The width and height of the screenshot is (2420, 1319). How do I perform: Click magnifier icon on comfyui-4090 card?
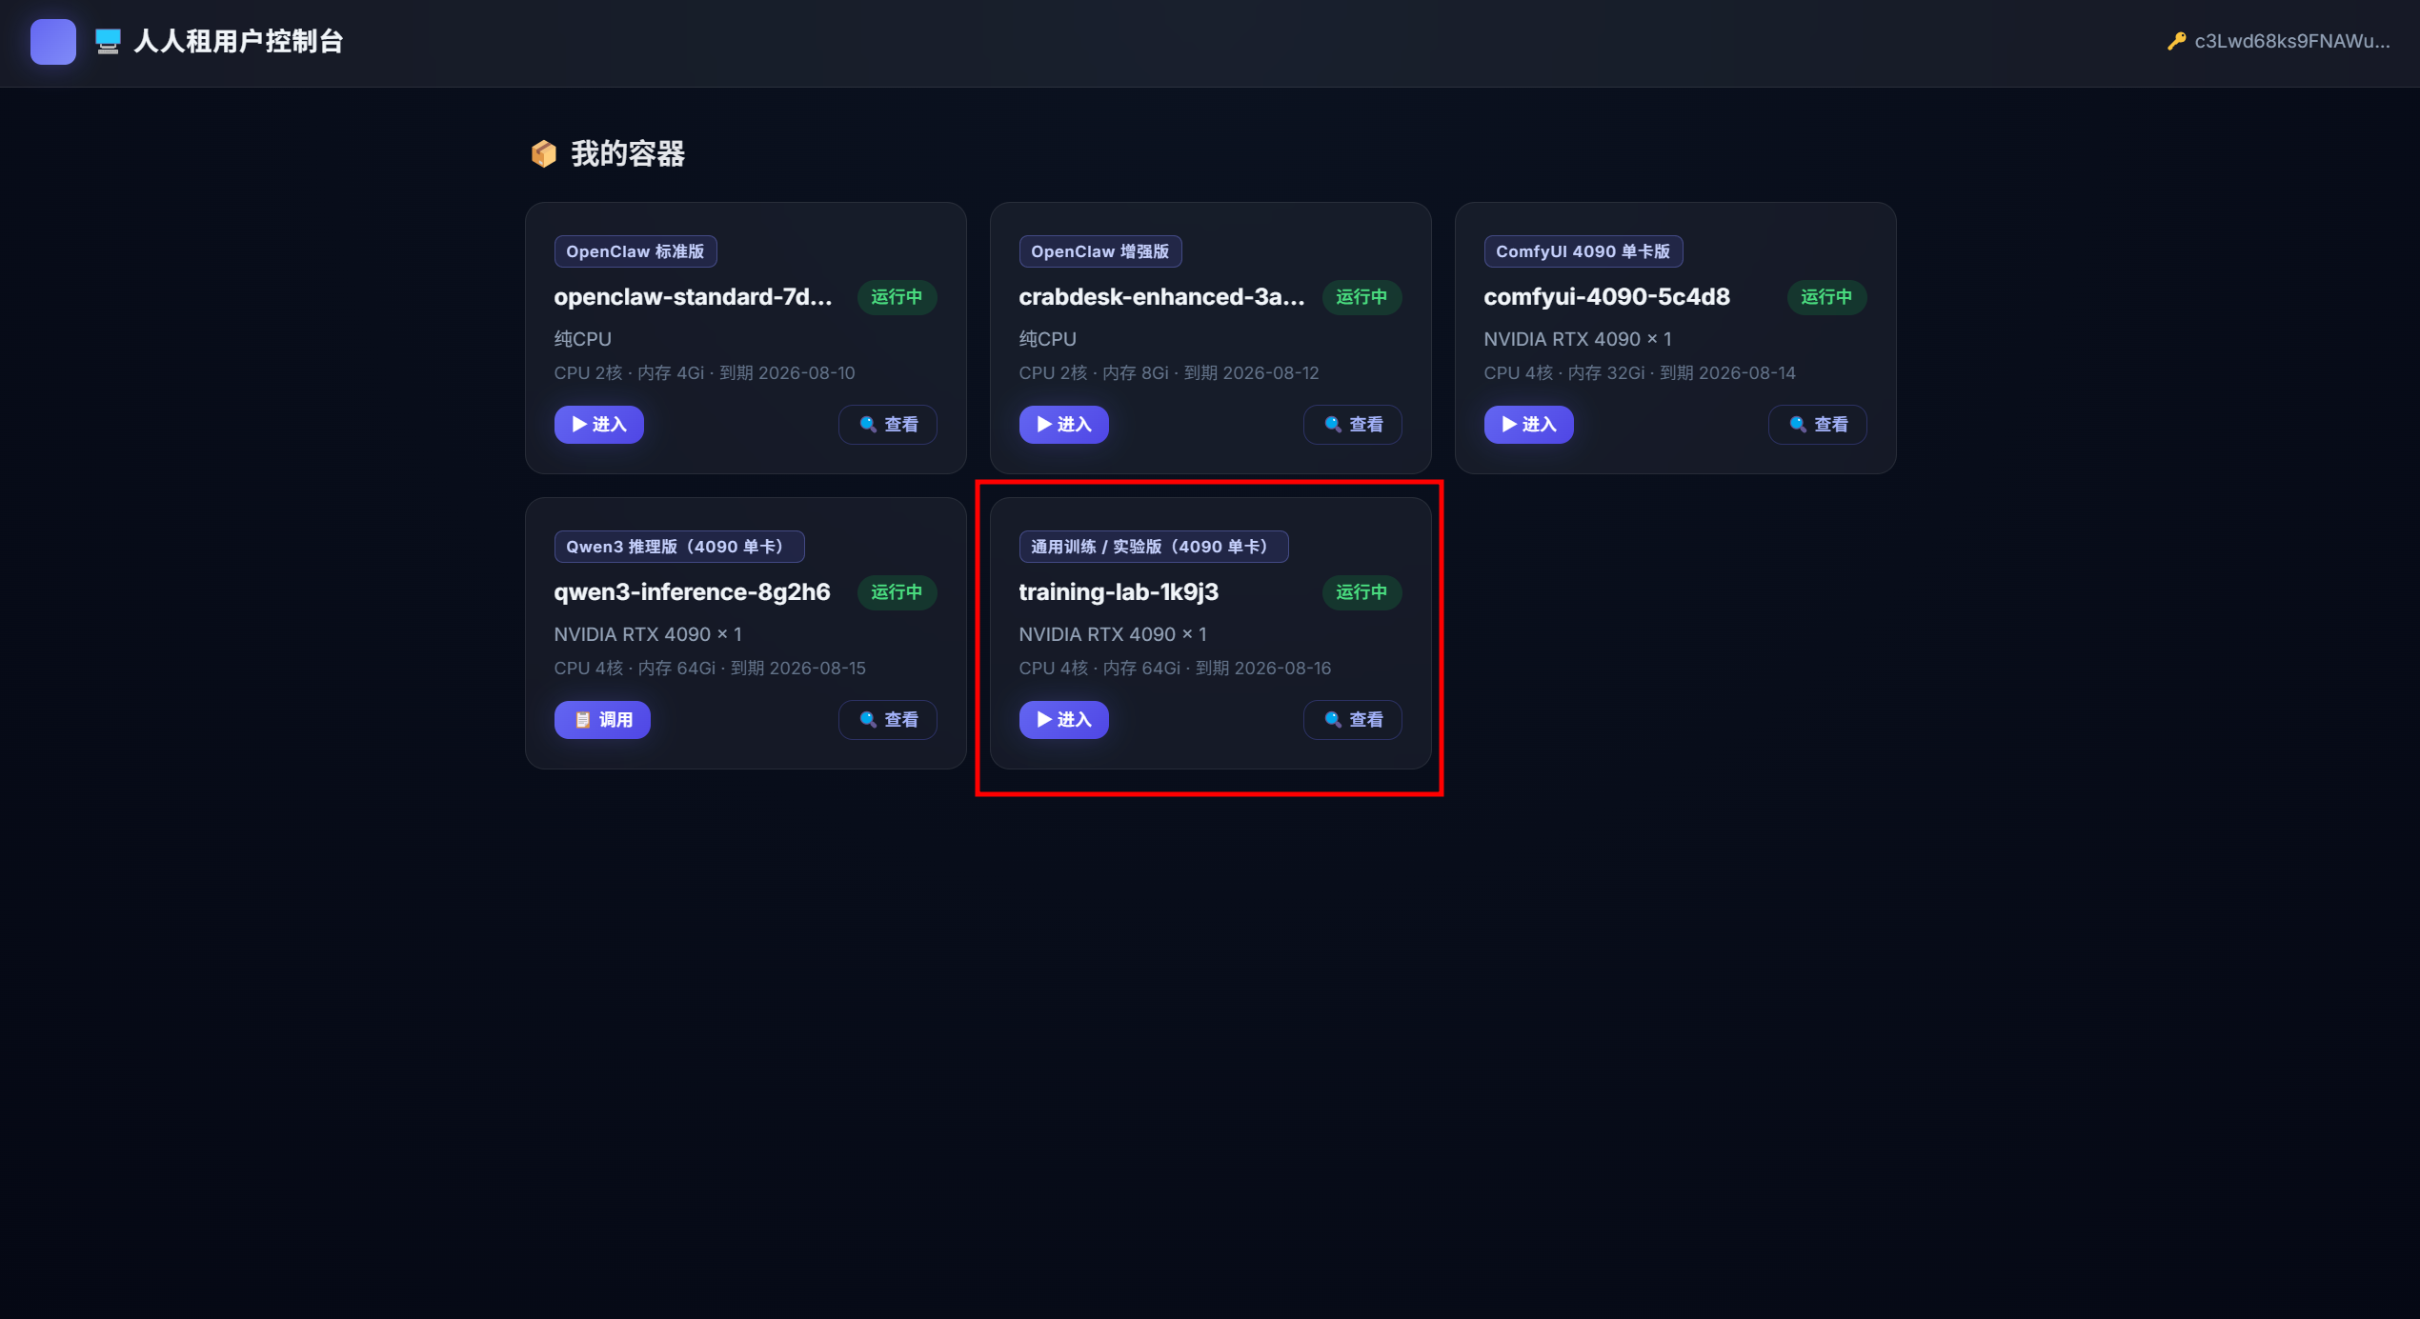pyautogui.click(x=1798, y=425)
